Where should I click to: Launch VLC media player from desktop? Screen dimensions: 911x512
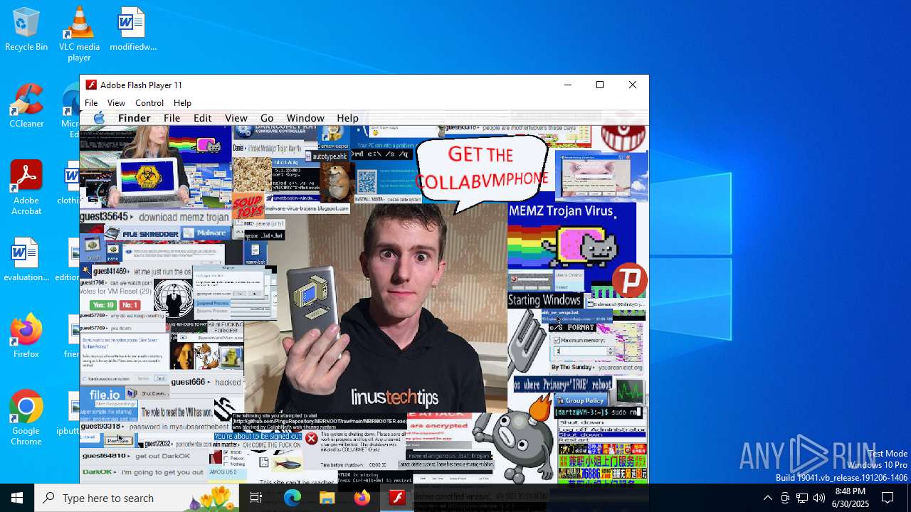pos(79,33)
